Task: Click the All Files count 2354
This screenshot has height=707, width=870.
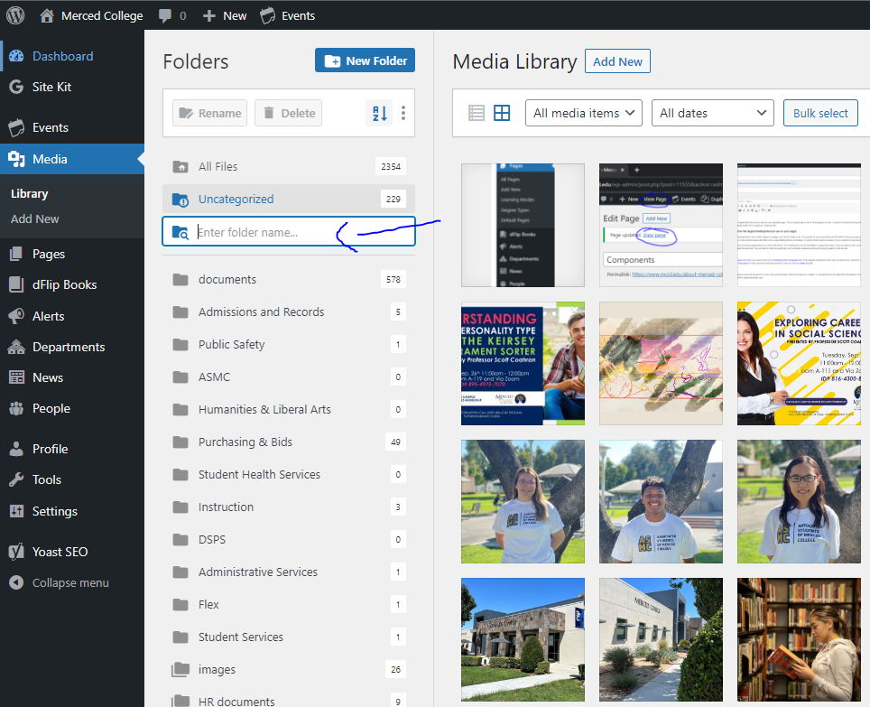Action: (391, 166)
